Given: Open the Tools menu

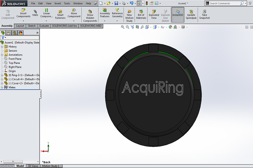Looking at the screenshot, I should (67, 3).
